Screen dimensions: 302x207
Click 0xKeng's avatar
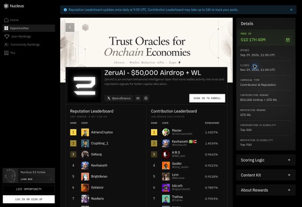click(x=85, y=154)
